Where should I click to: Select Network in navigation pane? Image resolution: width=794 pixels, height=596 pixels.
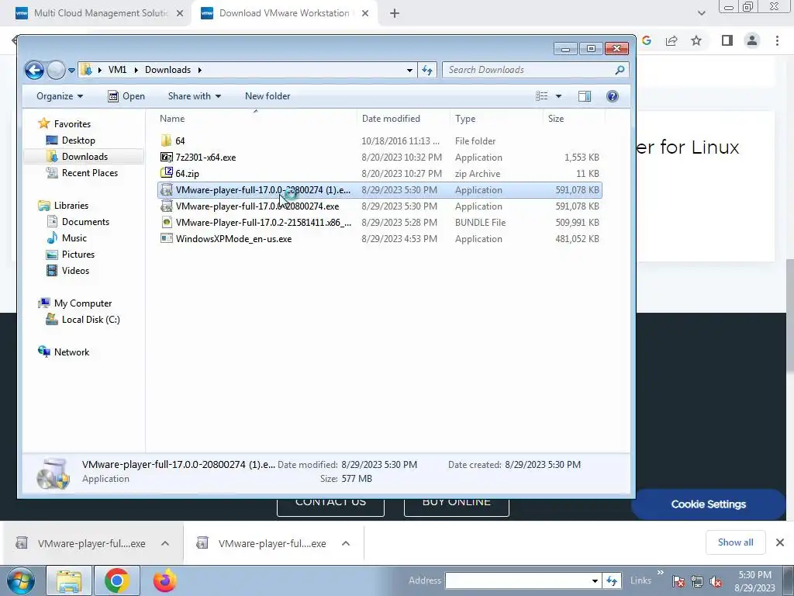71,352
